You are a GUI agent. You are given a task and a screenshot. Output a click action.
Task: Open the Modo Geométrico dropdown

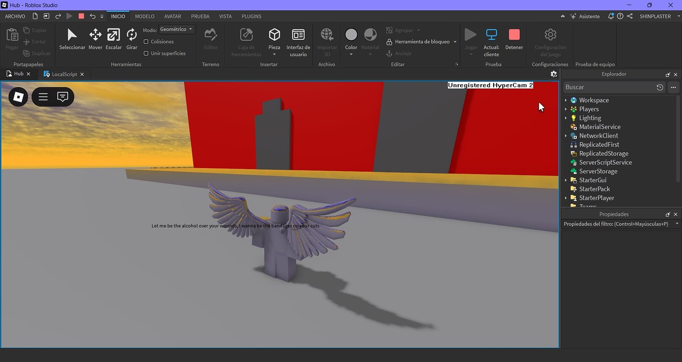[176, 30]
